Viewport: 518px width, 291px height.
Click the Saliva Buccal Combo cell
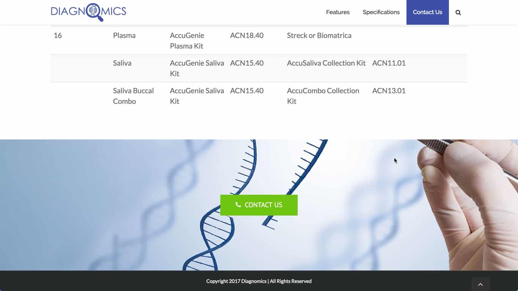[x=133, y=96]
